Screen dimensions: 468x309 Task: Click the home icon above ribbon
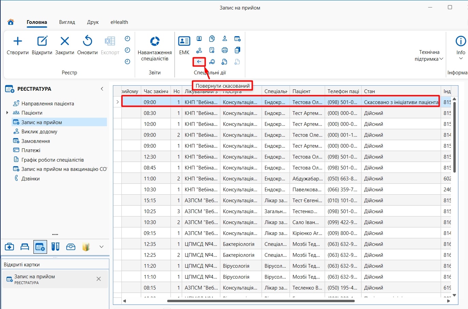tap(11, 22)
